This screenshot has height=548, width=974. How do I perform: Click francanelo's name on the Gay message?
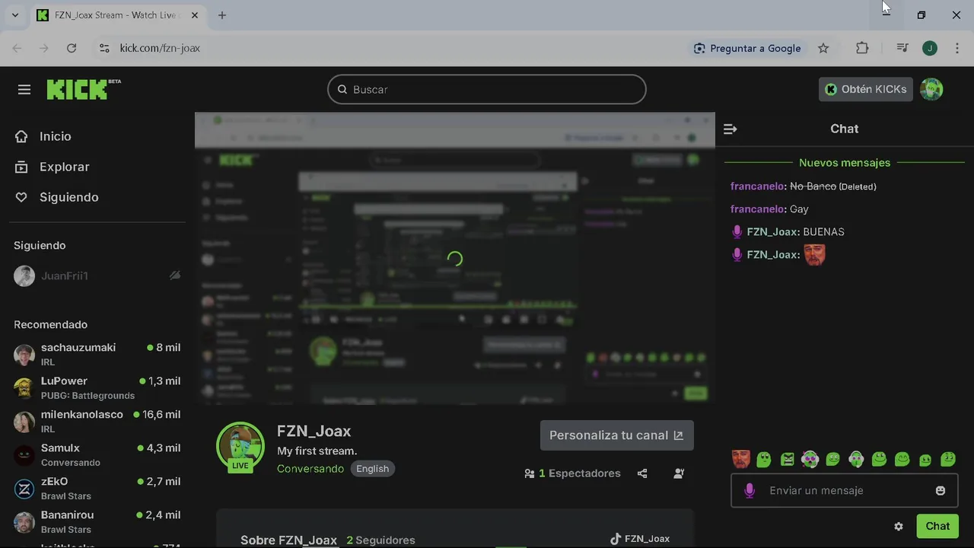(757, 209)
